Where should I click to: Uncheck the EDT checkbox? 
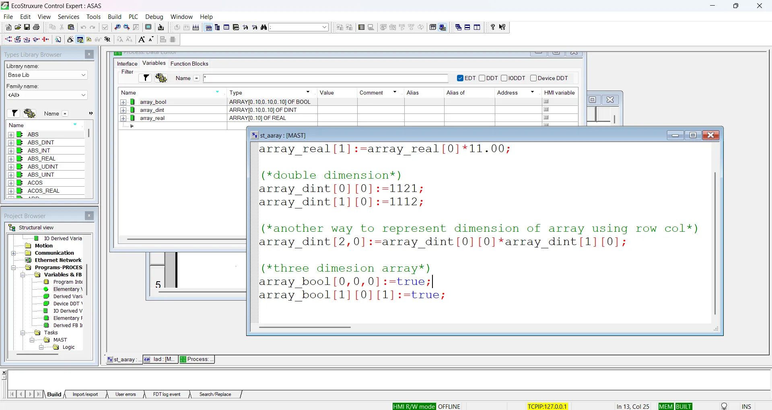460,78
